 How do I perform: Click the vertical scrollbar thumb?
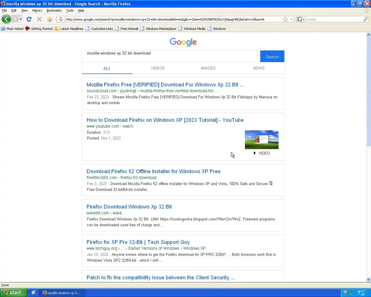(368, 92)
